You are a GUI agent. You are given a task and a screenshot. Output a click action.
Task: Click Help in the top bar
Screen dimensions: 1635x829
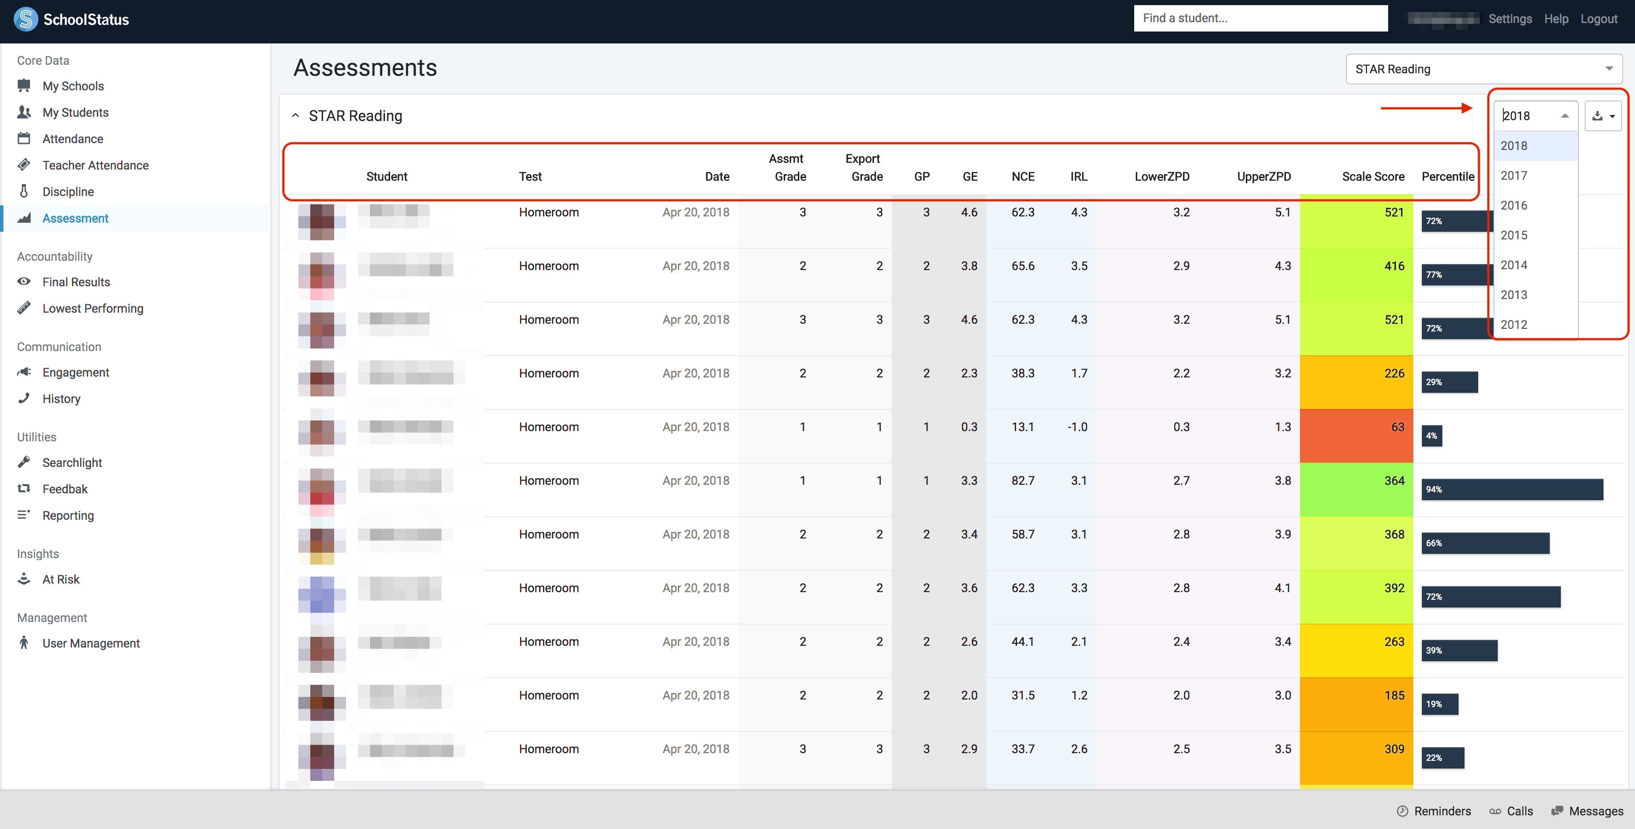coord(1556,18)
